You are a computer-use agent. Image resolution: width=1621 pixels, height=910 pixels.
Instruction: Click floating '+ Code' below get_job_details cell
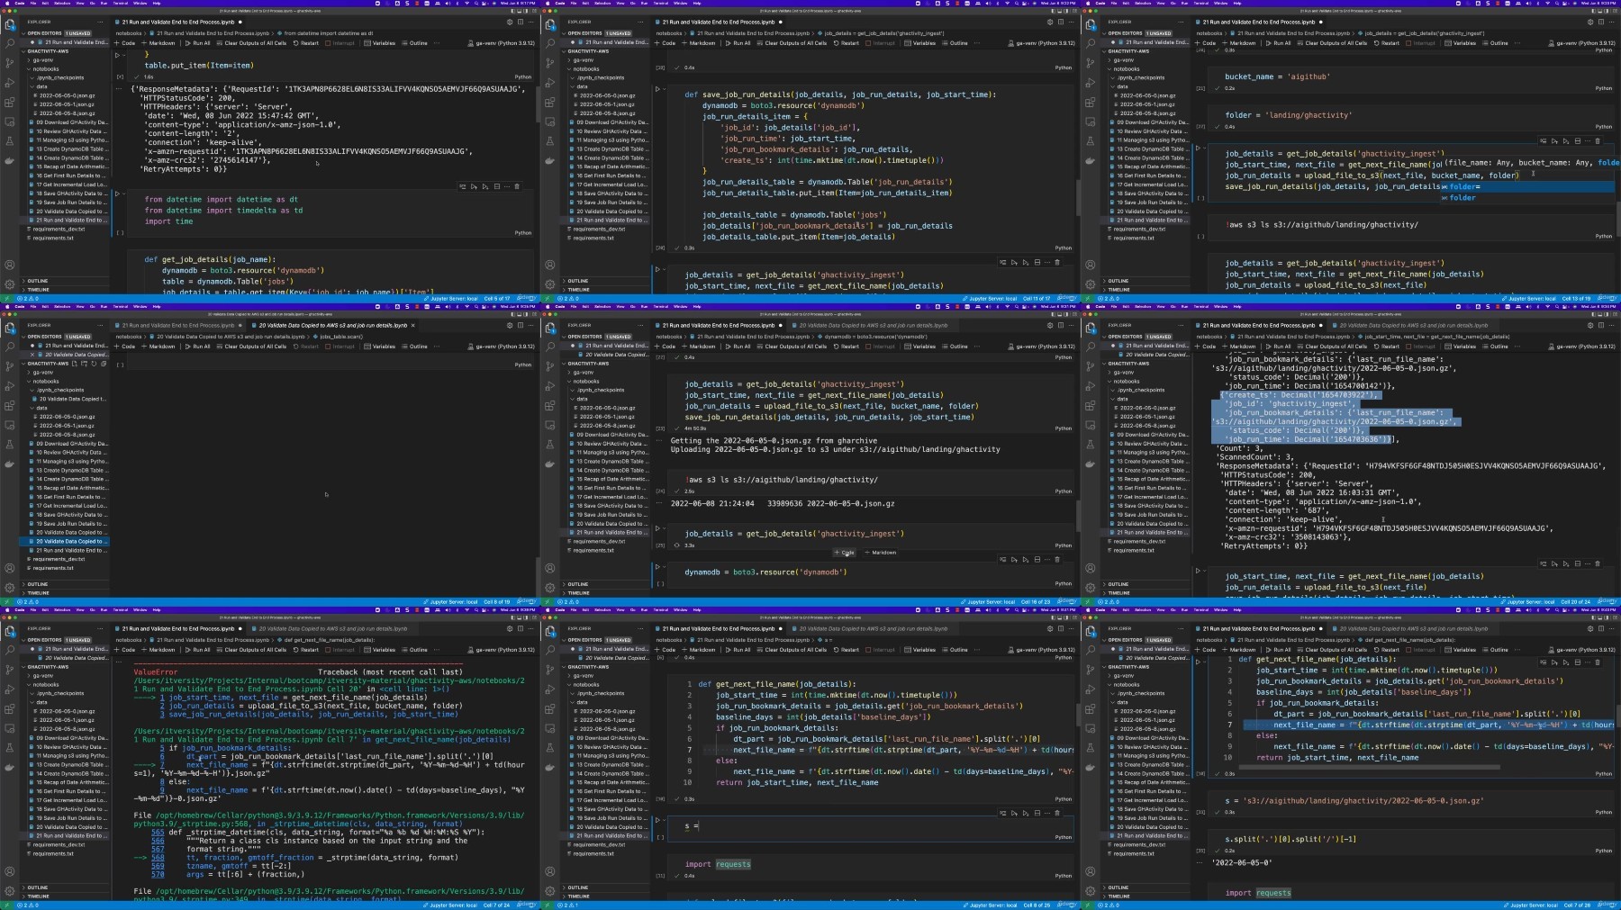pyautogui.click(x=844, y=552)
